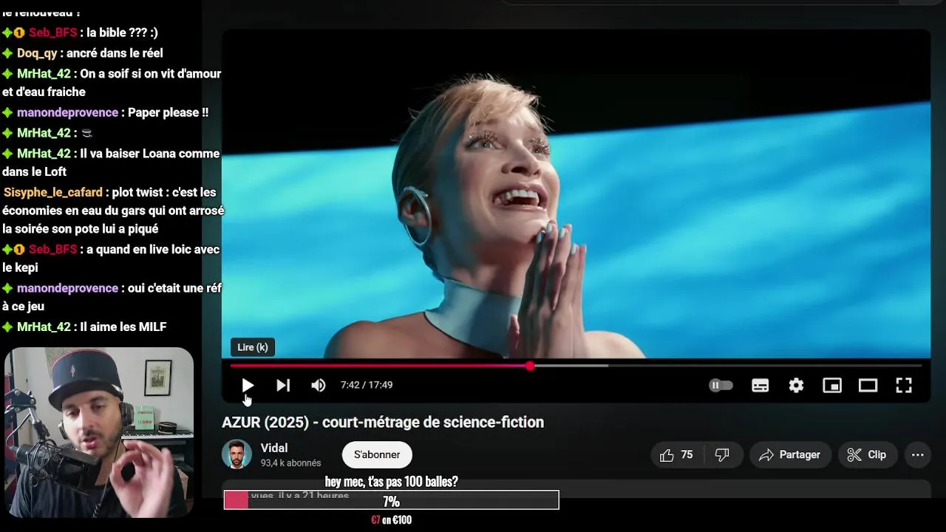Viewport: 946px width, 532px height.
Task: Click Seb_BFS on the bible message
Action: pyautogui.click(x=52, y=33)
